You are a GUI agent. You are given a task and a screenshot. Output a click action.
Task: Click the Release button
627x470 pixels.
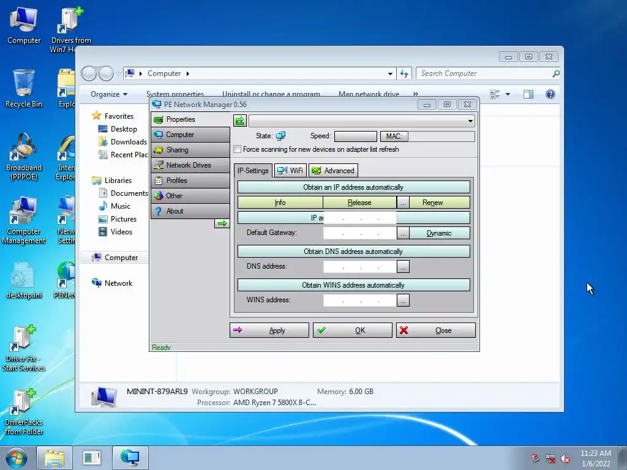(359, 203)
